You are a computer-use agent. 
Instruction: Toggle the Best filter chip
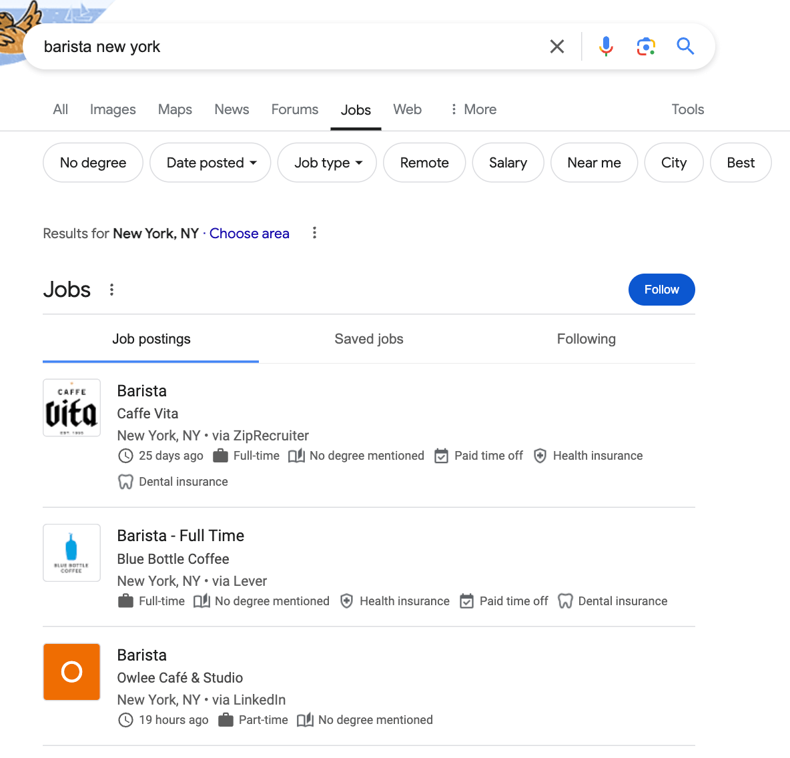[x=741, y=163]
